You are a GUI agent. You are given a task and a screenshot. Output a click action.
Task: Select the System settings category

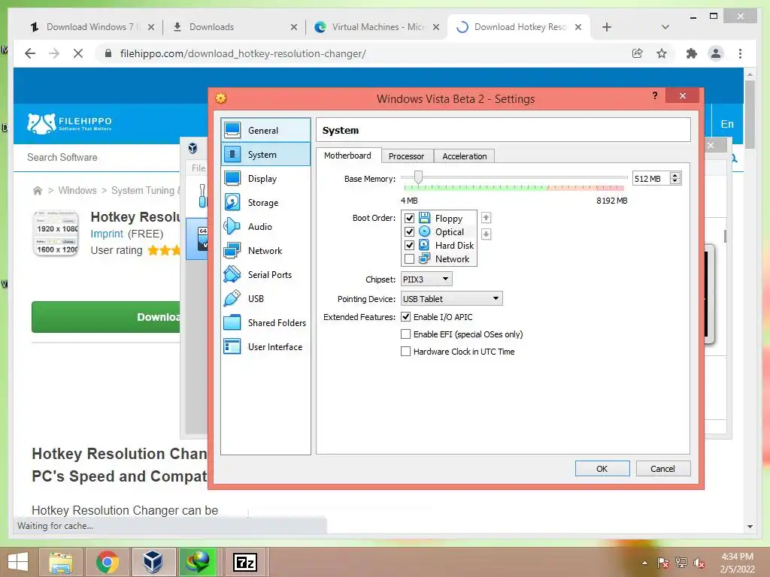point(265,155)
